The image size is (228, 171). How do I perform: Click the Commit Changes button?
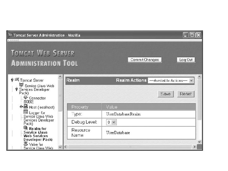point(145,60)
